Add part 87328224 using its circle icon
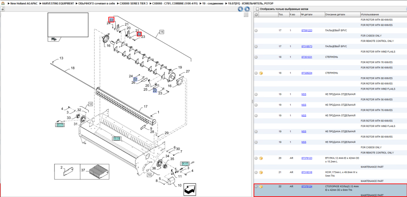 [256, 73]
